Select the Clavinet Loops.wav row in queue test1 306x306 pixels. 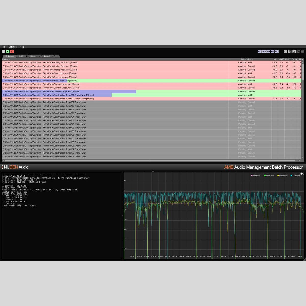point(151,84)
